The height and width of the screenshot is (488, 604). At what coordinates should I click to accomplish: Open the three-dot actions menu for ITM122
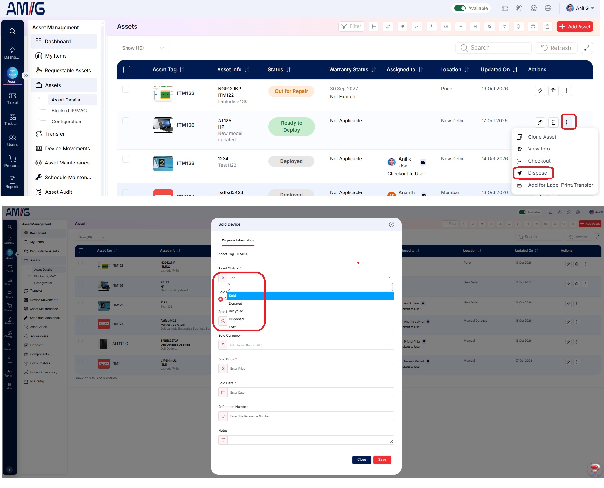pos(566,91)
